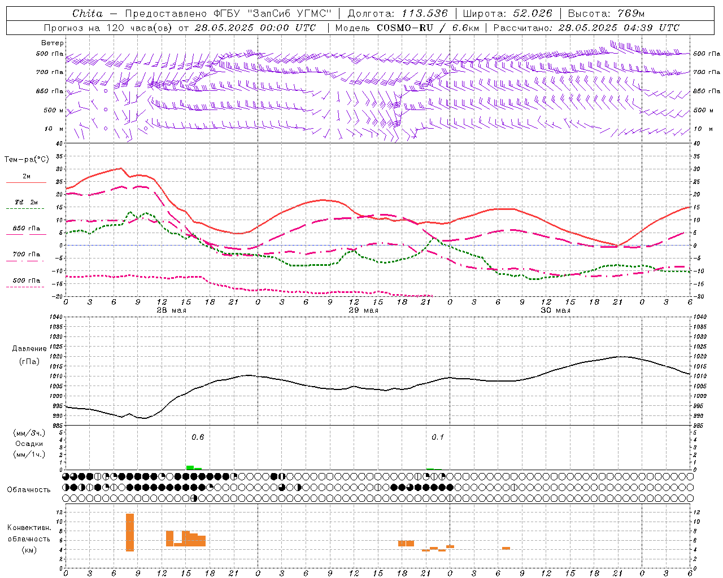The image size is (723, 578).
Task: Click the Давление pressure panel label
Action: [29, 349]
